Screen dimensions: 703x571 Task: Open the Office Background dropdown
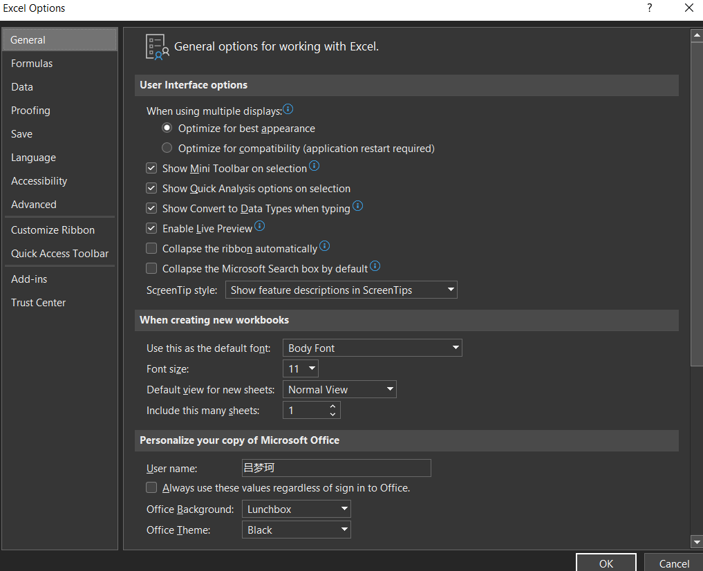(296, 509)
